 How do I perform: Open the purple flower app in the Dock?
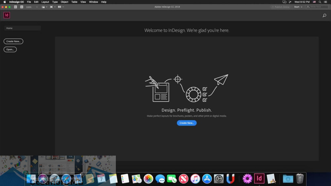pos(247,179)
